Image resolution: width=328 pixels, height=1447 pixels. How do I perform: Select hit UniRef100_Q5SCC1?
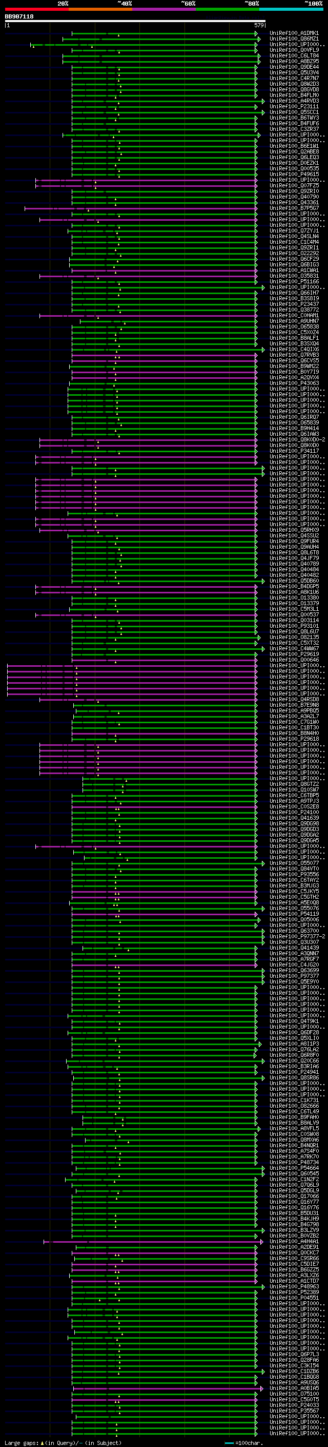(294, 112)
